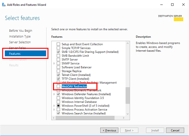The width and height of the screenshot is (189, 136).
Task: Expand Windows Process Activation Service node
Action: pyautogui.click(x=54, y=110)
